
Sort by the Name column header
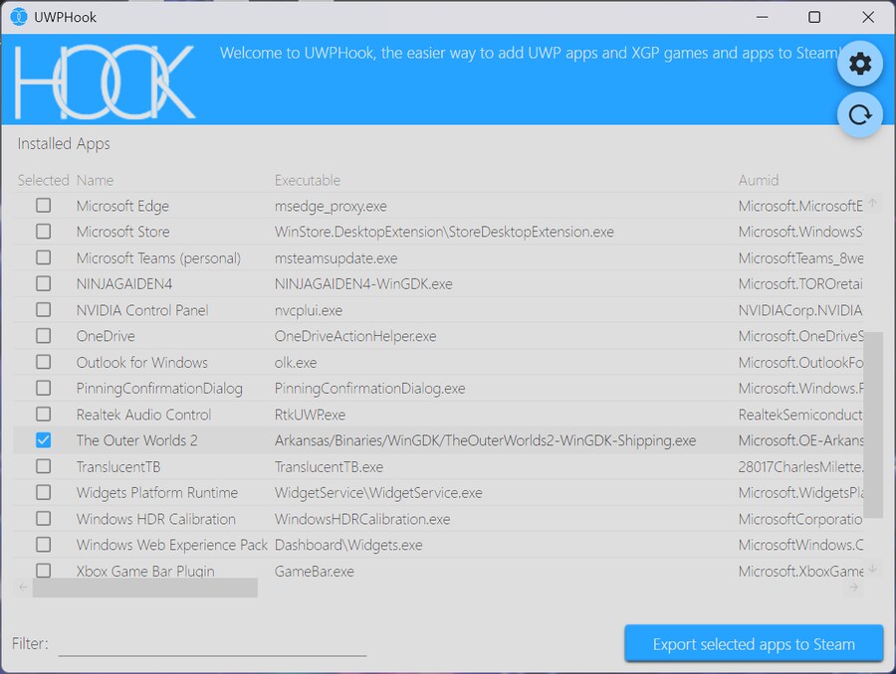point(96,180)
